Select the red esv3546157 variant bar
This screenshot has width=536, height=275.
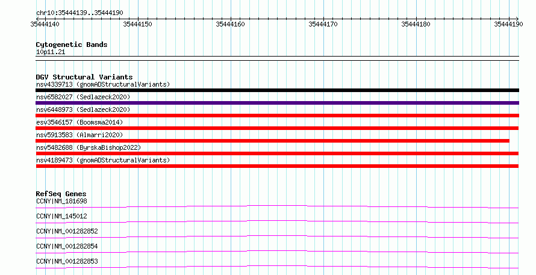[x=277, y=128]
